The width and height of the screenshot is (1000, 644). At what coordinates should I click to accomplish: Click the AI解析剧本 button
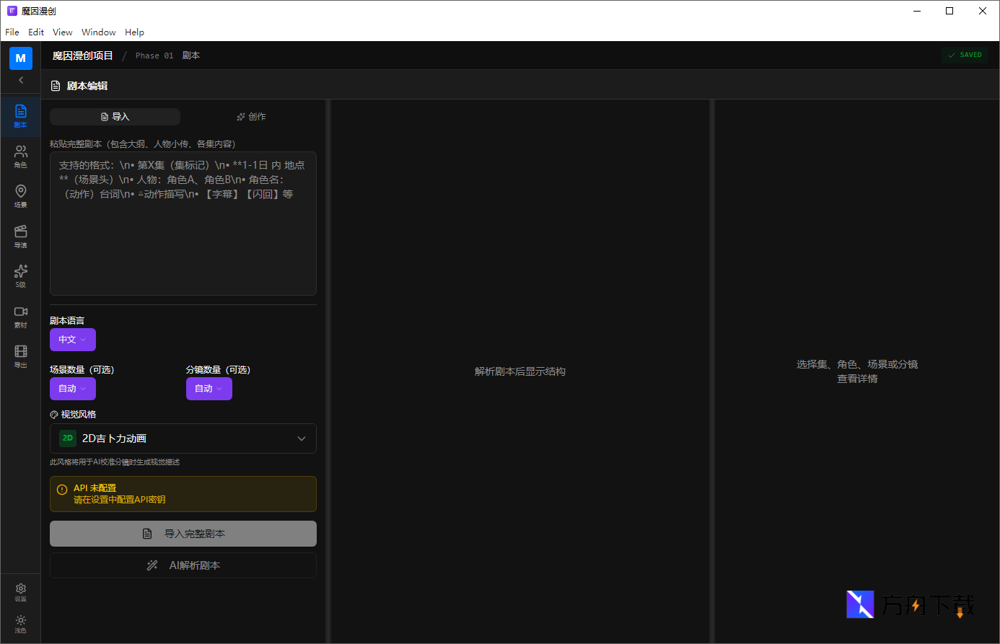[183, 565]
